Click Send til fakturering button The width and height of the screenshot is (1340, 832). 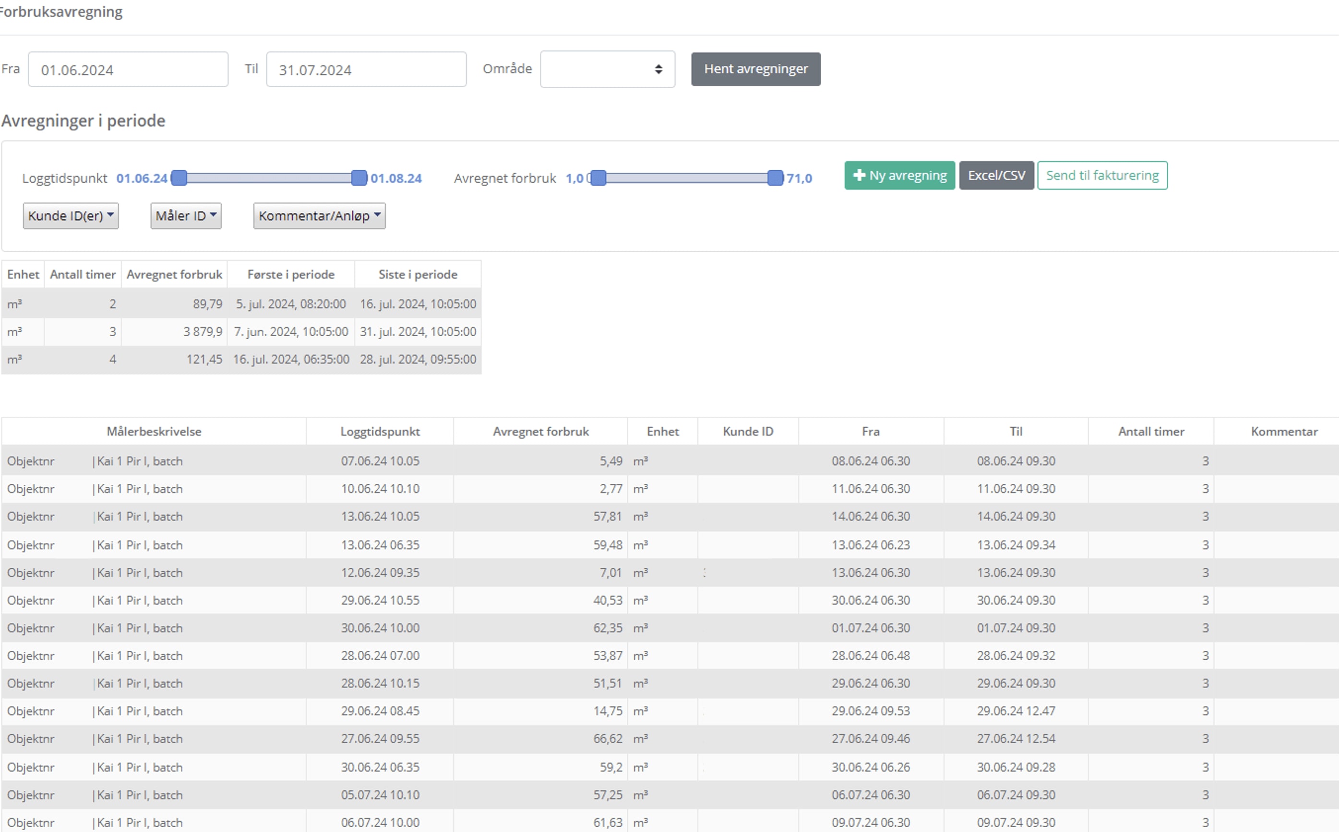coord(1102,176)
